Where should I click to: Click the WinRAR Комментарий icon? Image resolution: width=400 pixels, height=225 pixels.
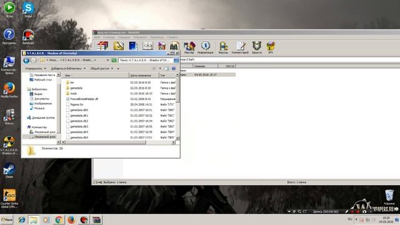tap(240, 47)
